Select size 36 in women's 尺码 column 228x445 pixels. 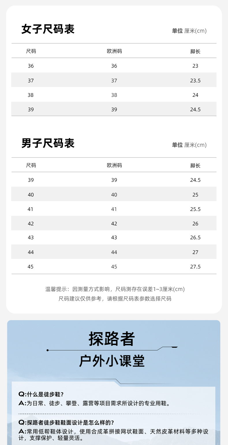point(31,66)
